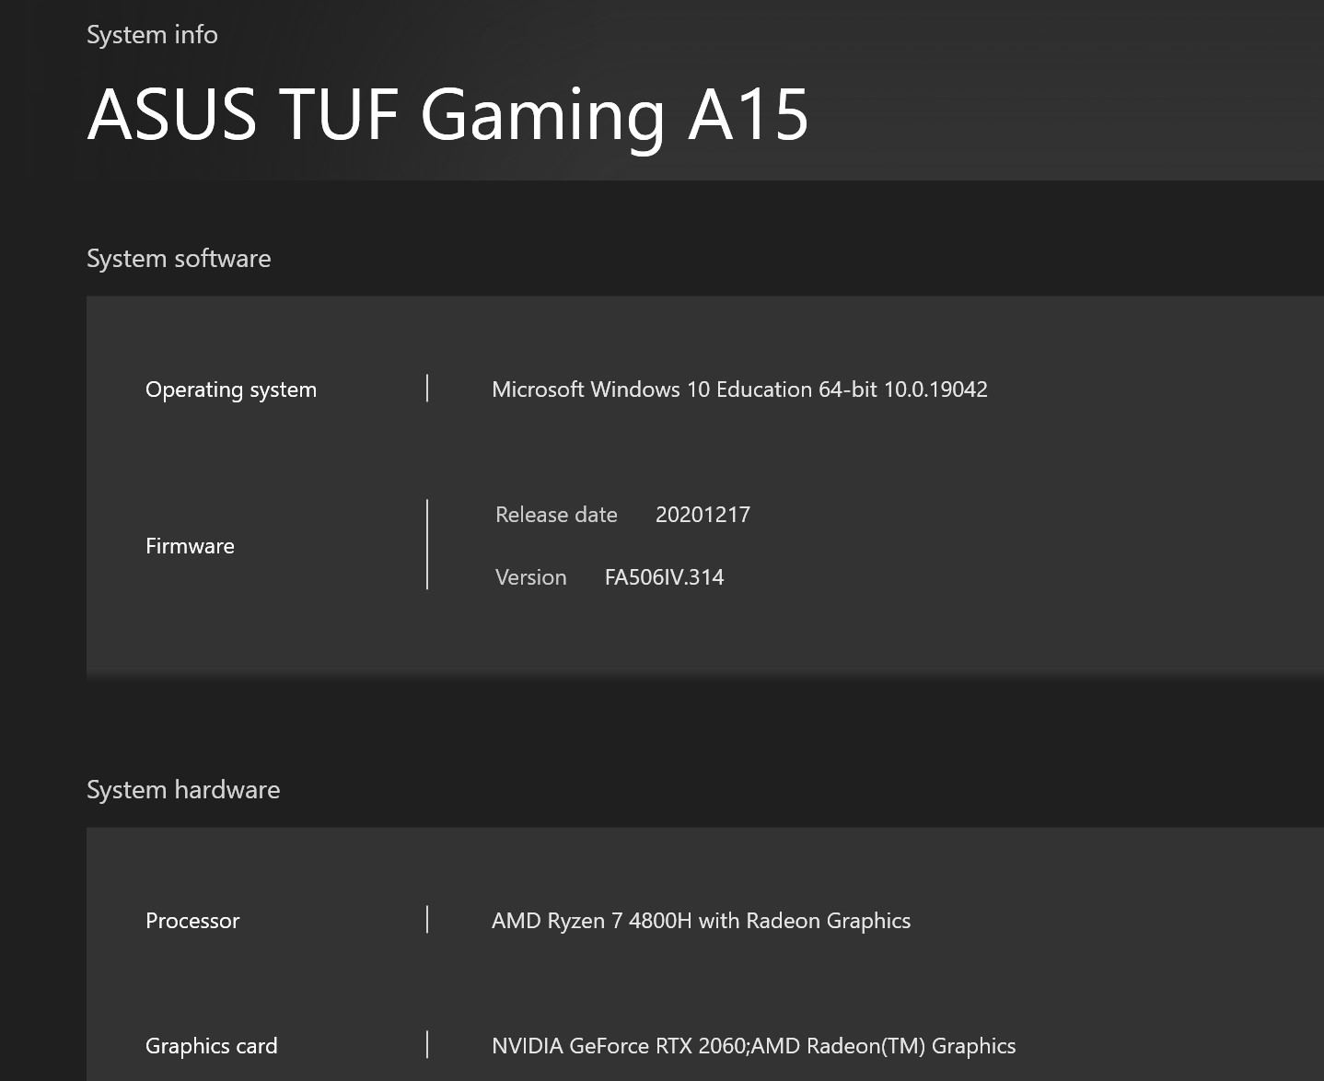The width and height of the screenshot is (1324, 1081).
Task: Select 'NVIDIA GeForce RTX 2060;AMD Radeon(TM) Graphics' value
Action: [753, 1046]
